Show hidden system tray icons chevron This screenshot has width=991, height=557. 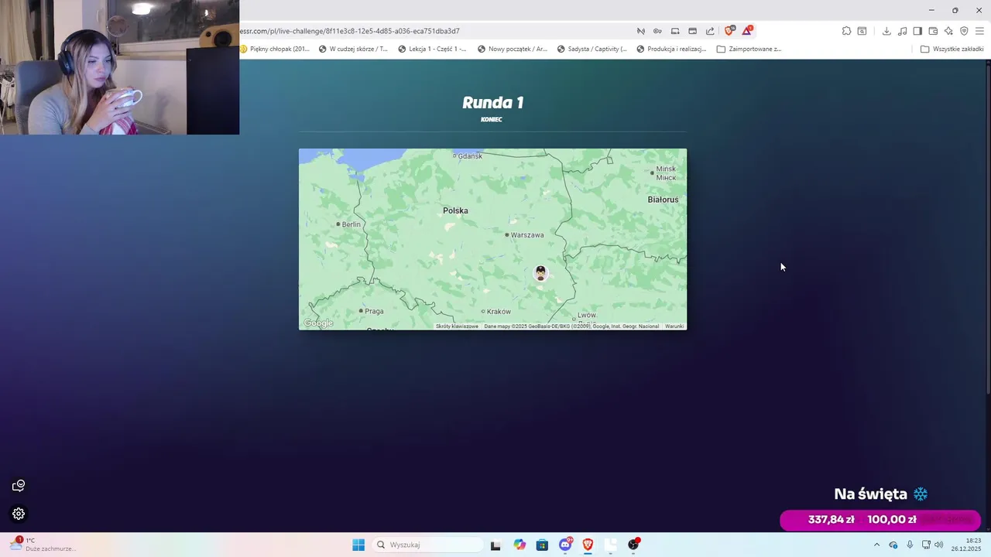876,545
